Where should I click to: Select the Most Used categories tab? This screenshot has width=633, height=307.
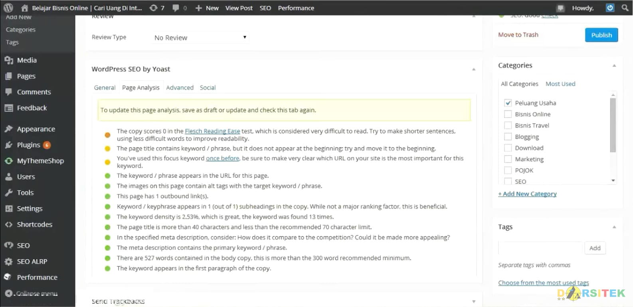pyautogui.click(x=560, y=84)
